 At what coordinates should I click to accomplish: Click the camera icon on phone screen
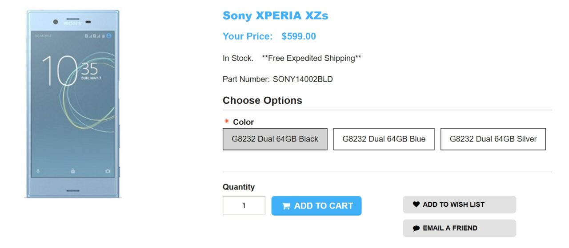108,170
